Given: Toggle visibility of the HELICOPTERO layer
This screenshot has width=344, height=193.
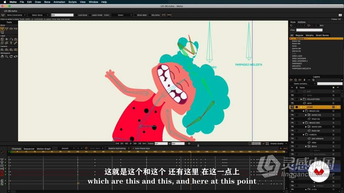Looking at the screenshot, I should (x=292, y=99).
